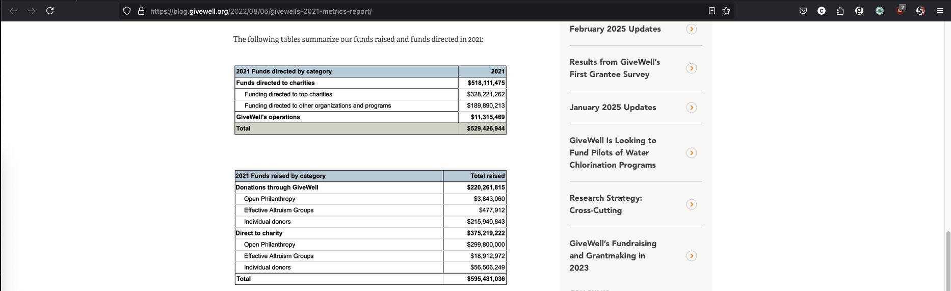Click the value $215,940,843
The height and width of the screenshot is (291, 951).
click(x=486, y=222)
